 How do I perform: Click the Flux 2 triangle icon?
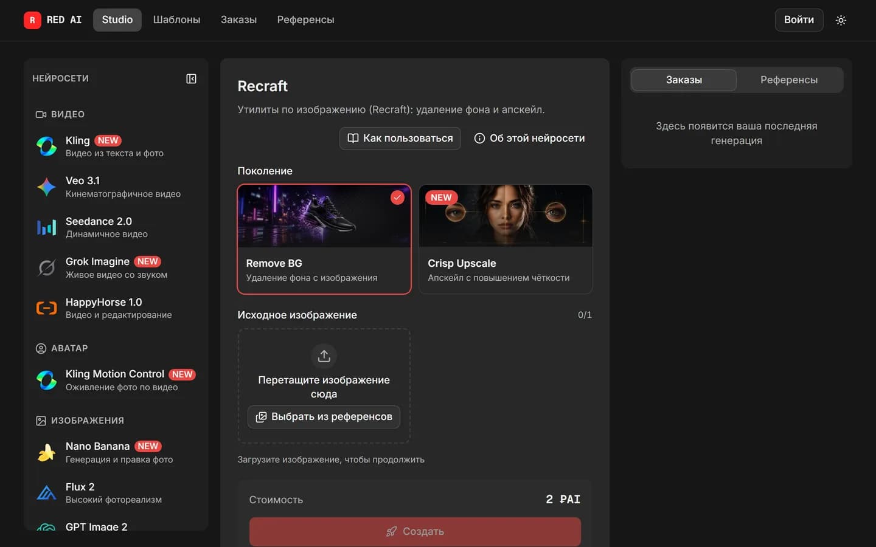(x=46, y=492)
